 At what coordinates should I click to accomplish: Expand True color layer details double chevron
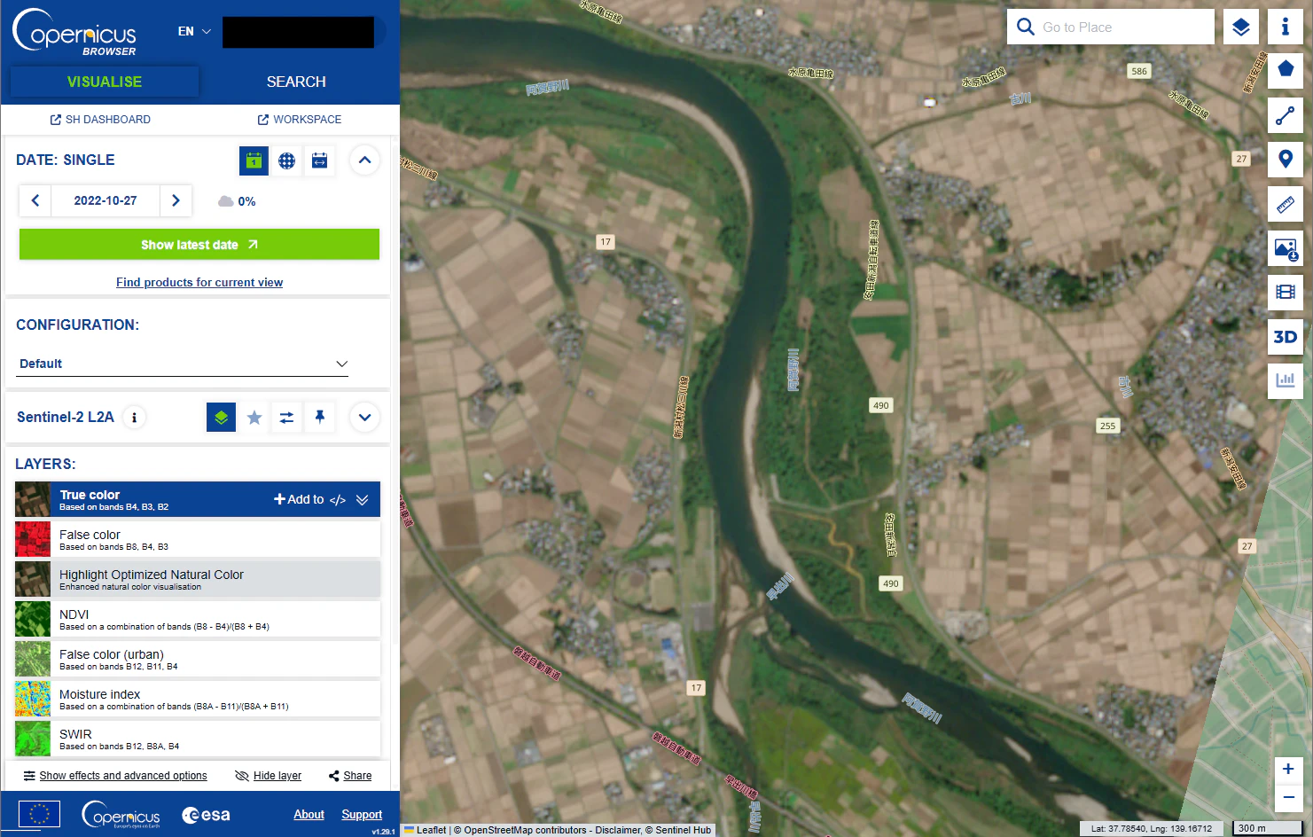pos(363,500)
